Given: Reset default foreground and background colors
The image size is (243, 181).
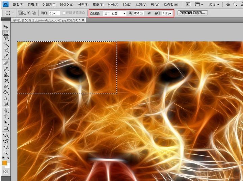Looking at the screenshot, I should pos(3,158).
